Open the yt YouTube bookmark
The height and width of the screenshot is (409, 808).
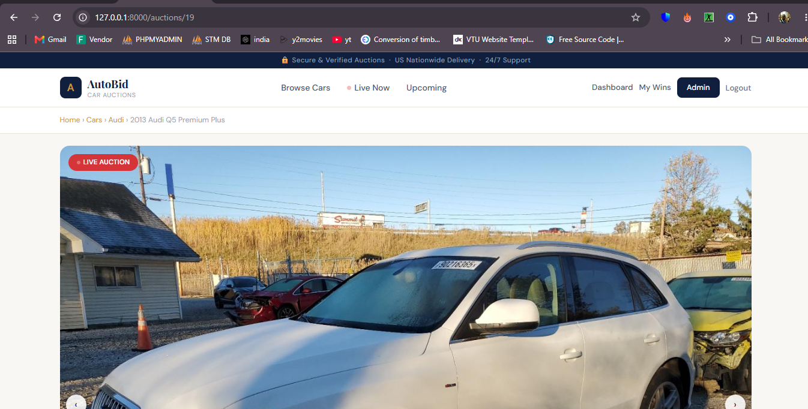[x=342, y=40]
